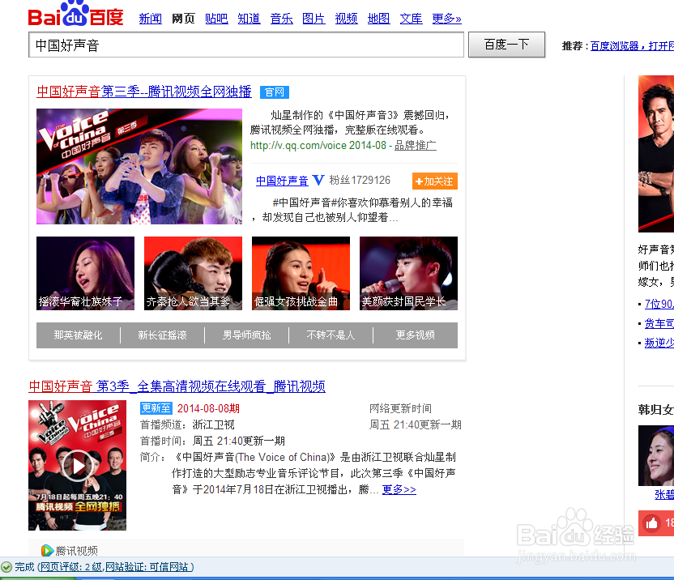
Task: Open the sidebar mentor photo at top right
Action: pyautogui.click(x=656, y=153)
